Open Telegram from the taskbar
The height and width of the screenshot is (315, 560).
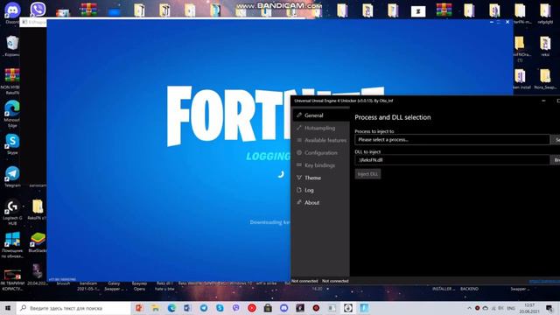tap(204, 308)
